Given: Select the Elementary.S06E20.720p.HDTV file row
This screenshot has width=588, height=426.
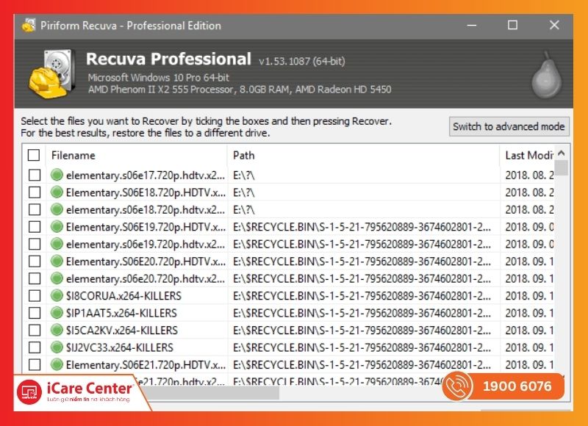Looking at the screenshot, I should tap(146, 261).
